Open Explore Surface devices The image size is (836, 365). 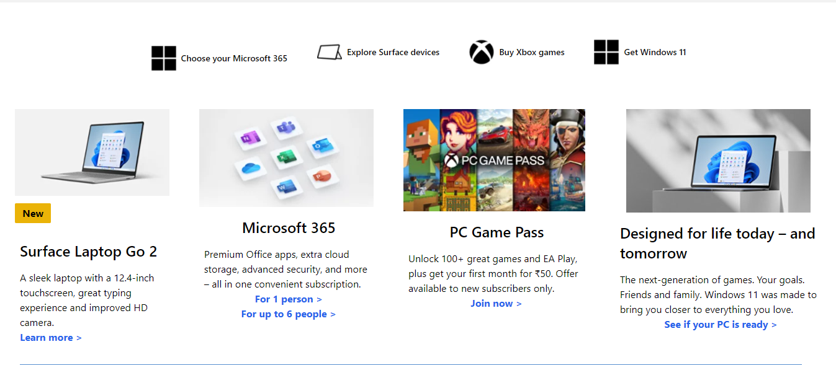tap(393, 52)
